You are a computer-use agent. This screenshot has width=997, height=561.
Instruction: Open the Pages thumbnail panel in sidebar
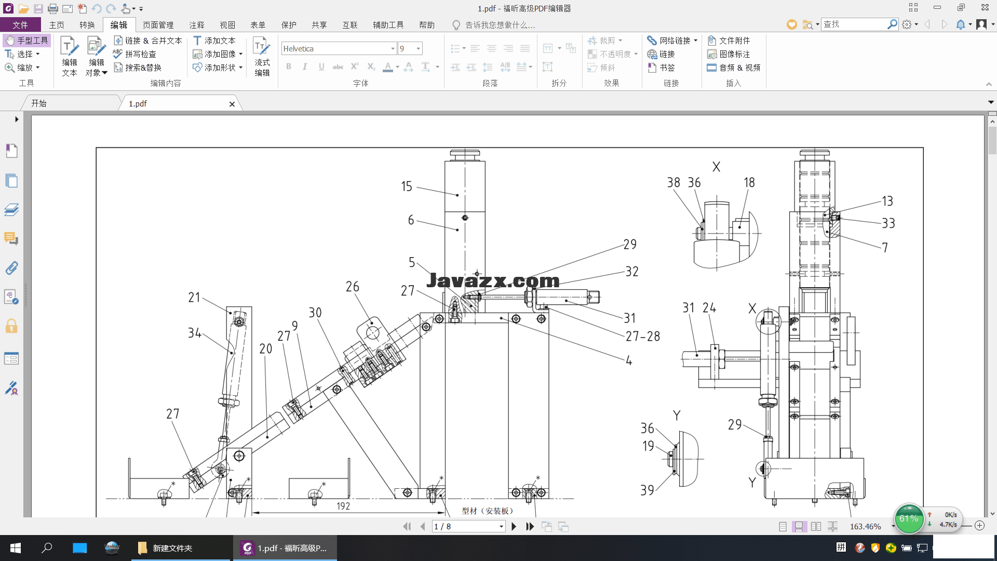(11, 181)
